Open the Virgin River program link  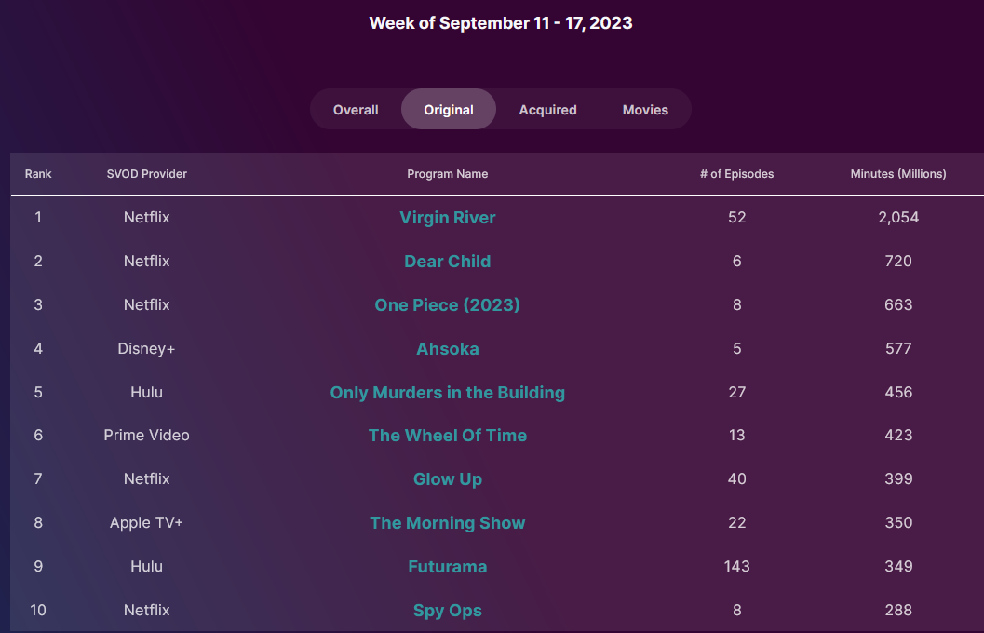pos(447,218)
